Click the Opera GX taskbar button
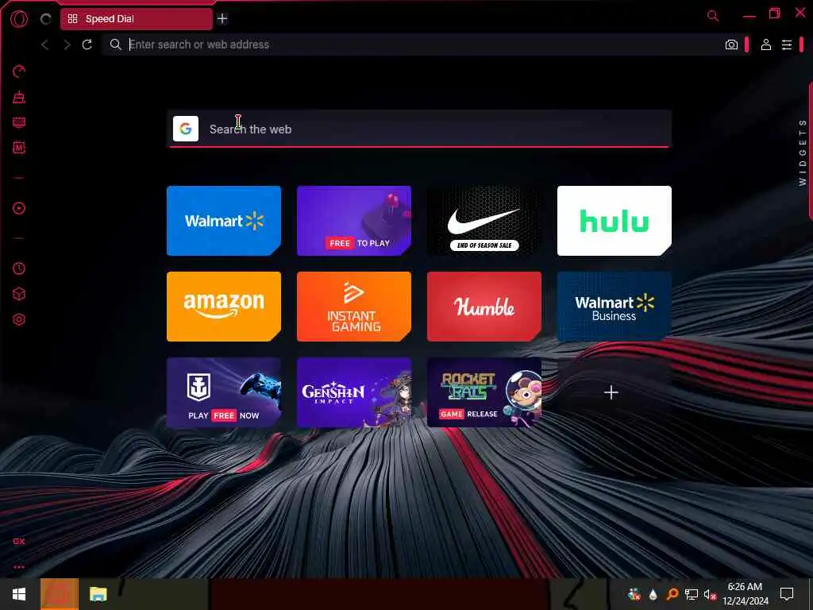813x610 pixels. (60, 594)
